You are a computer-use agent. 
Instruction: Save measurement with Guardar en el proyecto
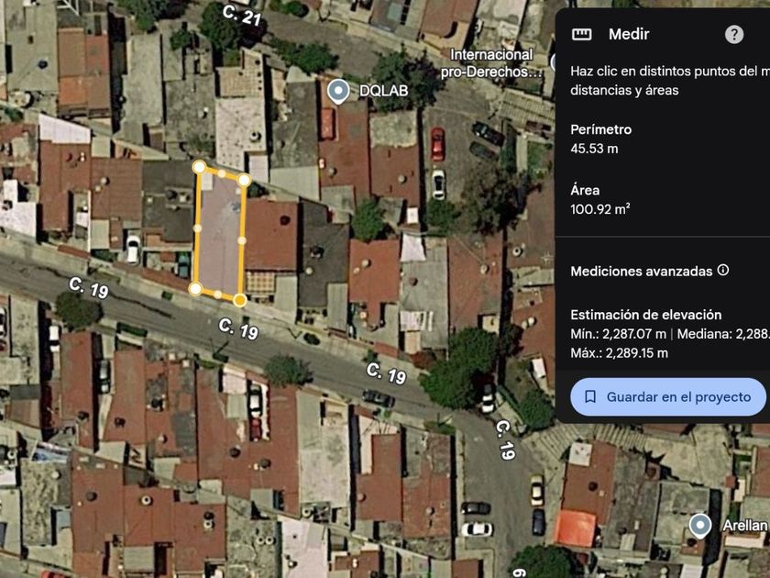pos(668,396)
